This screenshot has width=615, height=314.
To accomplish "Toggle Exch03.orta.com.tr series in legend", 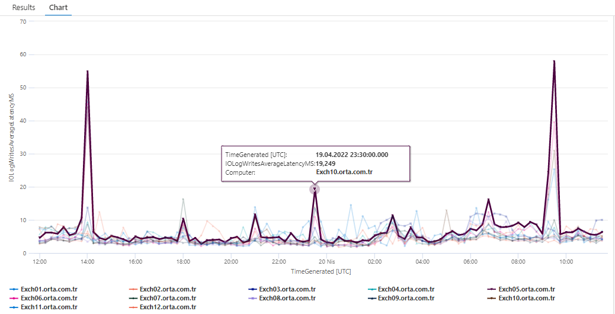I will click(x=282, y=290).
